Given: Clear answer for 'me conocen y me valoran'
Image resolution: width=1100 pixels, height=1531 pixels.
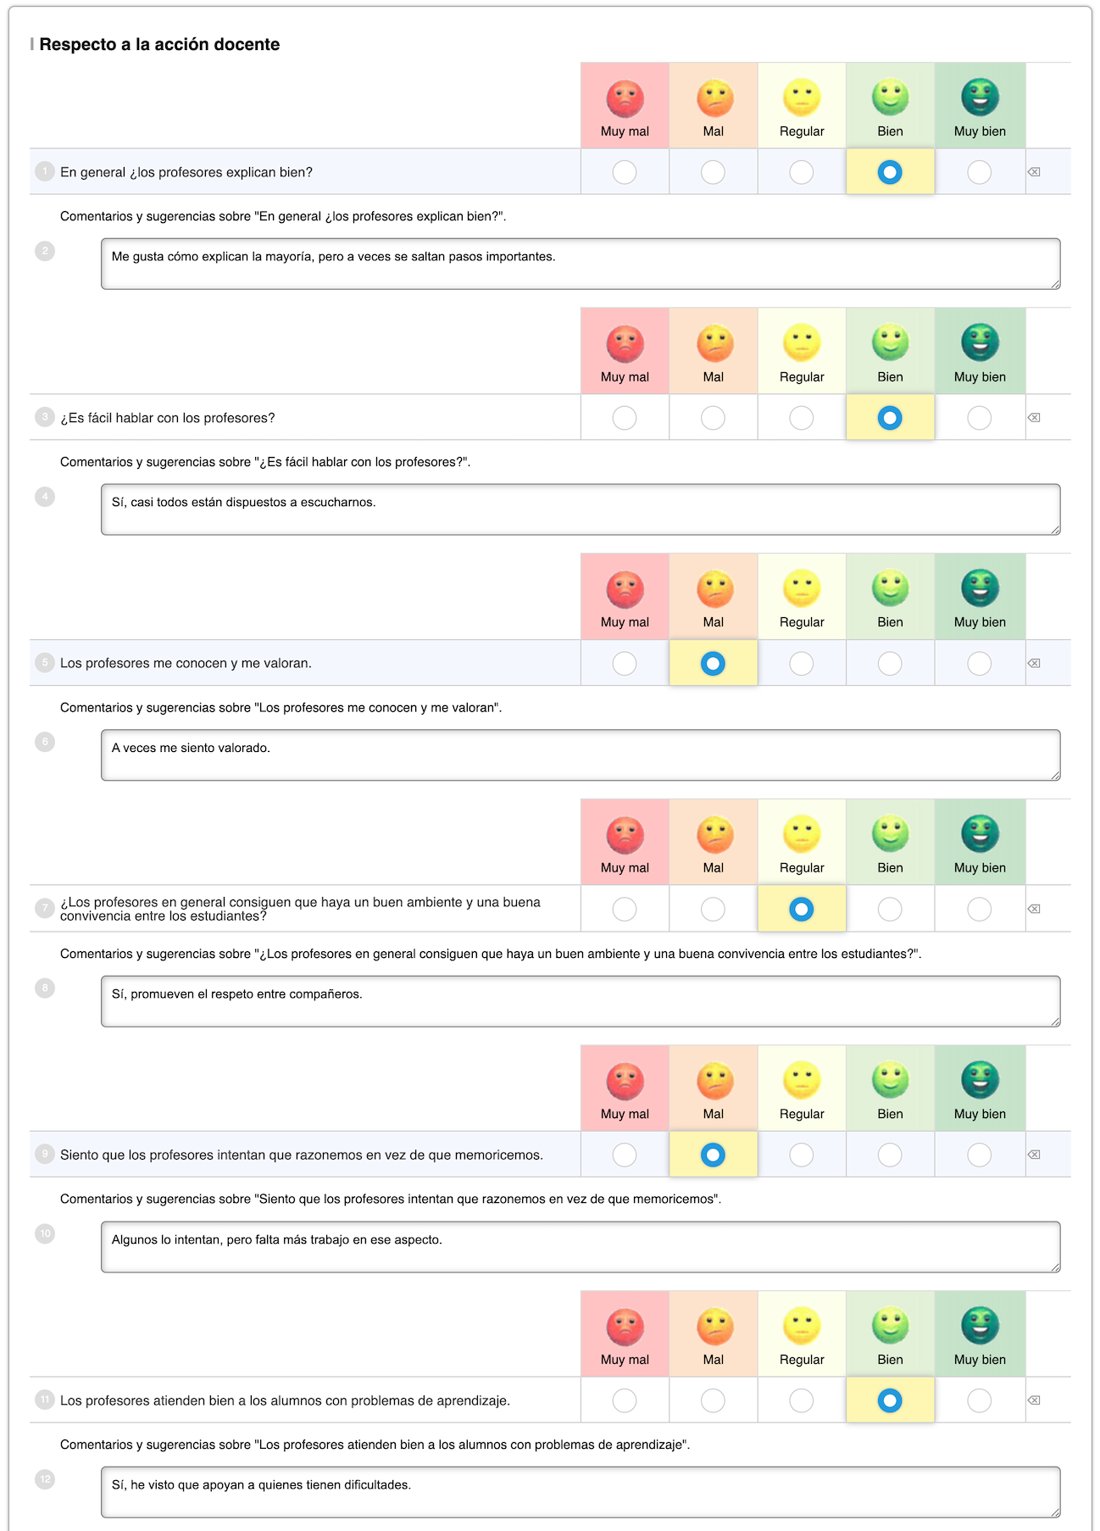Looking at the screenshot, I should (1034, 663).
